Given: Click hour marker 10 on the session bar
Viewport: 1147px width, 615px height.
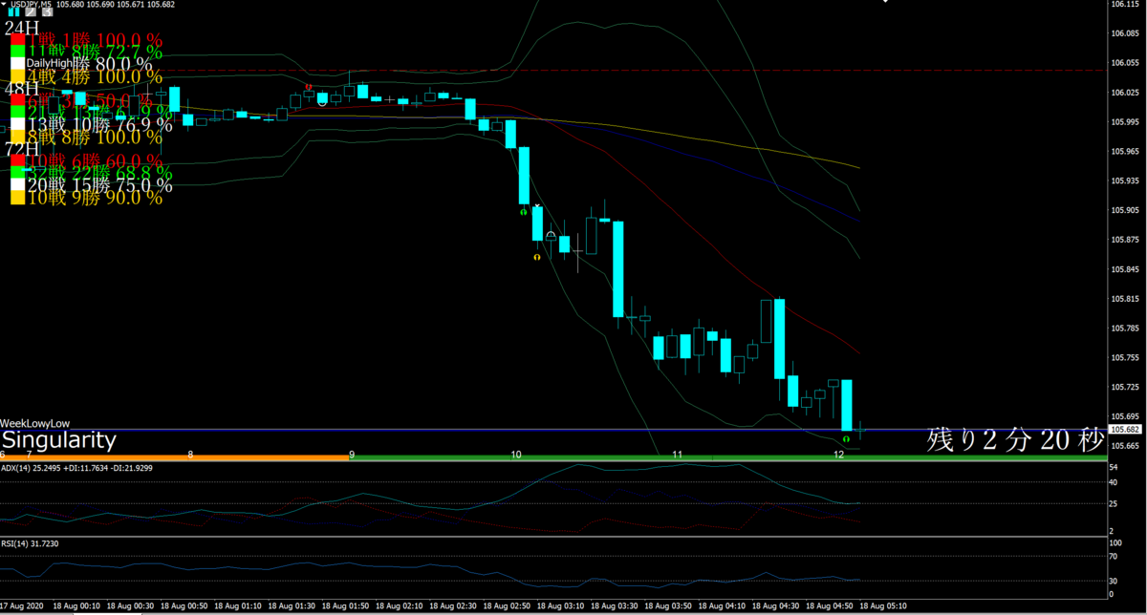Looking at the screenshot, I should tap(516, 456).
